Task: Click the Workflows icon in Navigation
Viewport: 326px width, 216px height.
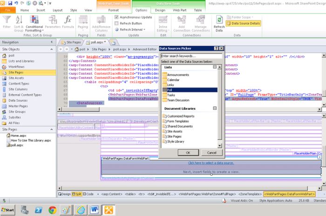Action: 5,67
